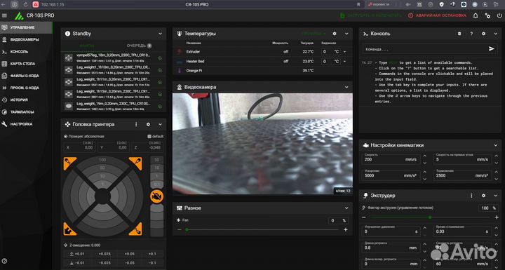Clear the console with the trash icon
The width and height of the screenshot is (505, 270).
pyautogui.click(x=459, y=34)
